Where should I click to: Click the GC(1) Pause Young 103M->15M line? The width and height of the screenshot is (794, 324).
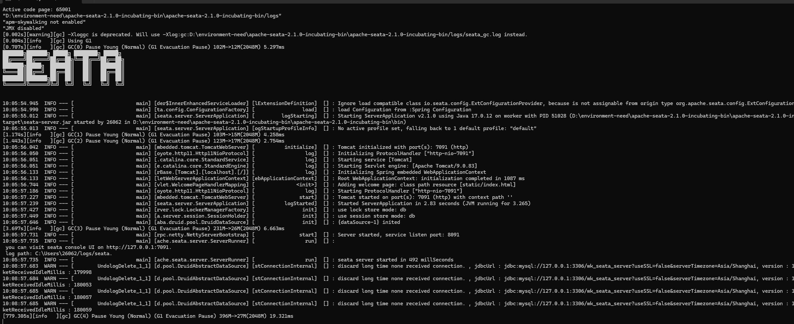coord(143,135)
